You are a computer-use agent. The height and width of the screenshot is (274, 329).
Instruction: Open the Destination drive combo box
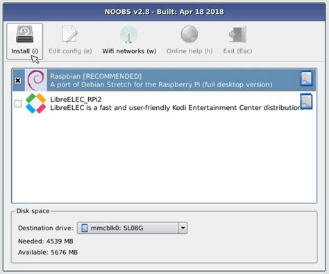[x=132, y=228]
